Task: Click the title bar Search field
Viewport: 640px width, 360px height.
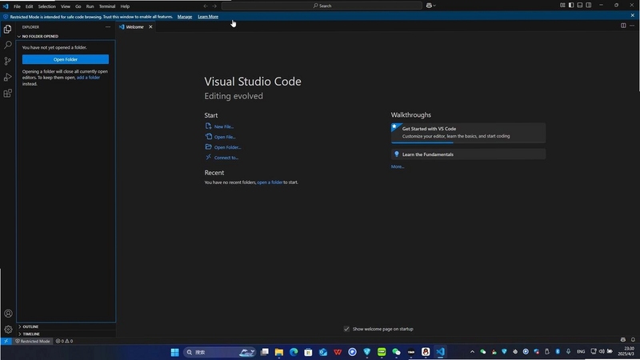Action: point(322,6)
